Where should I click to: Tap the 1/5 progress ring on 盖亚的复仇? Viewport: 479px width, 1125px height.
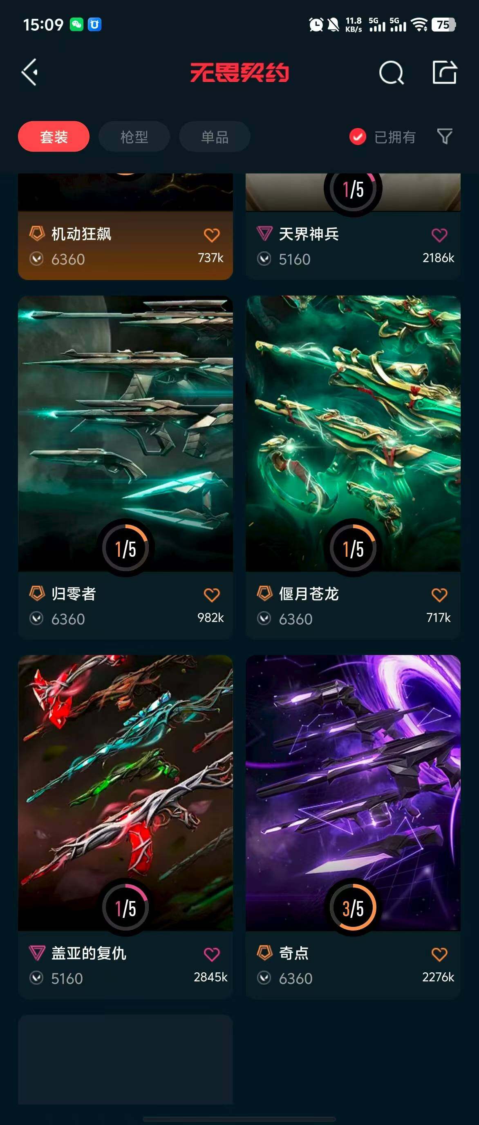125,908
